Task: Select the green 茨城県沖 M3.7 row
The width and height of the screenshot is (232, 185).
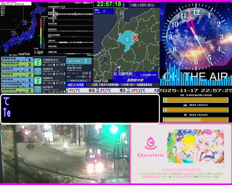Action: [17, 75]
